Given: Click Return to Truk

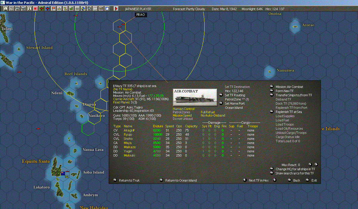Looking at the screenshot, I should pos(129,180).
